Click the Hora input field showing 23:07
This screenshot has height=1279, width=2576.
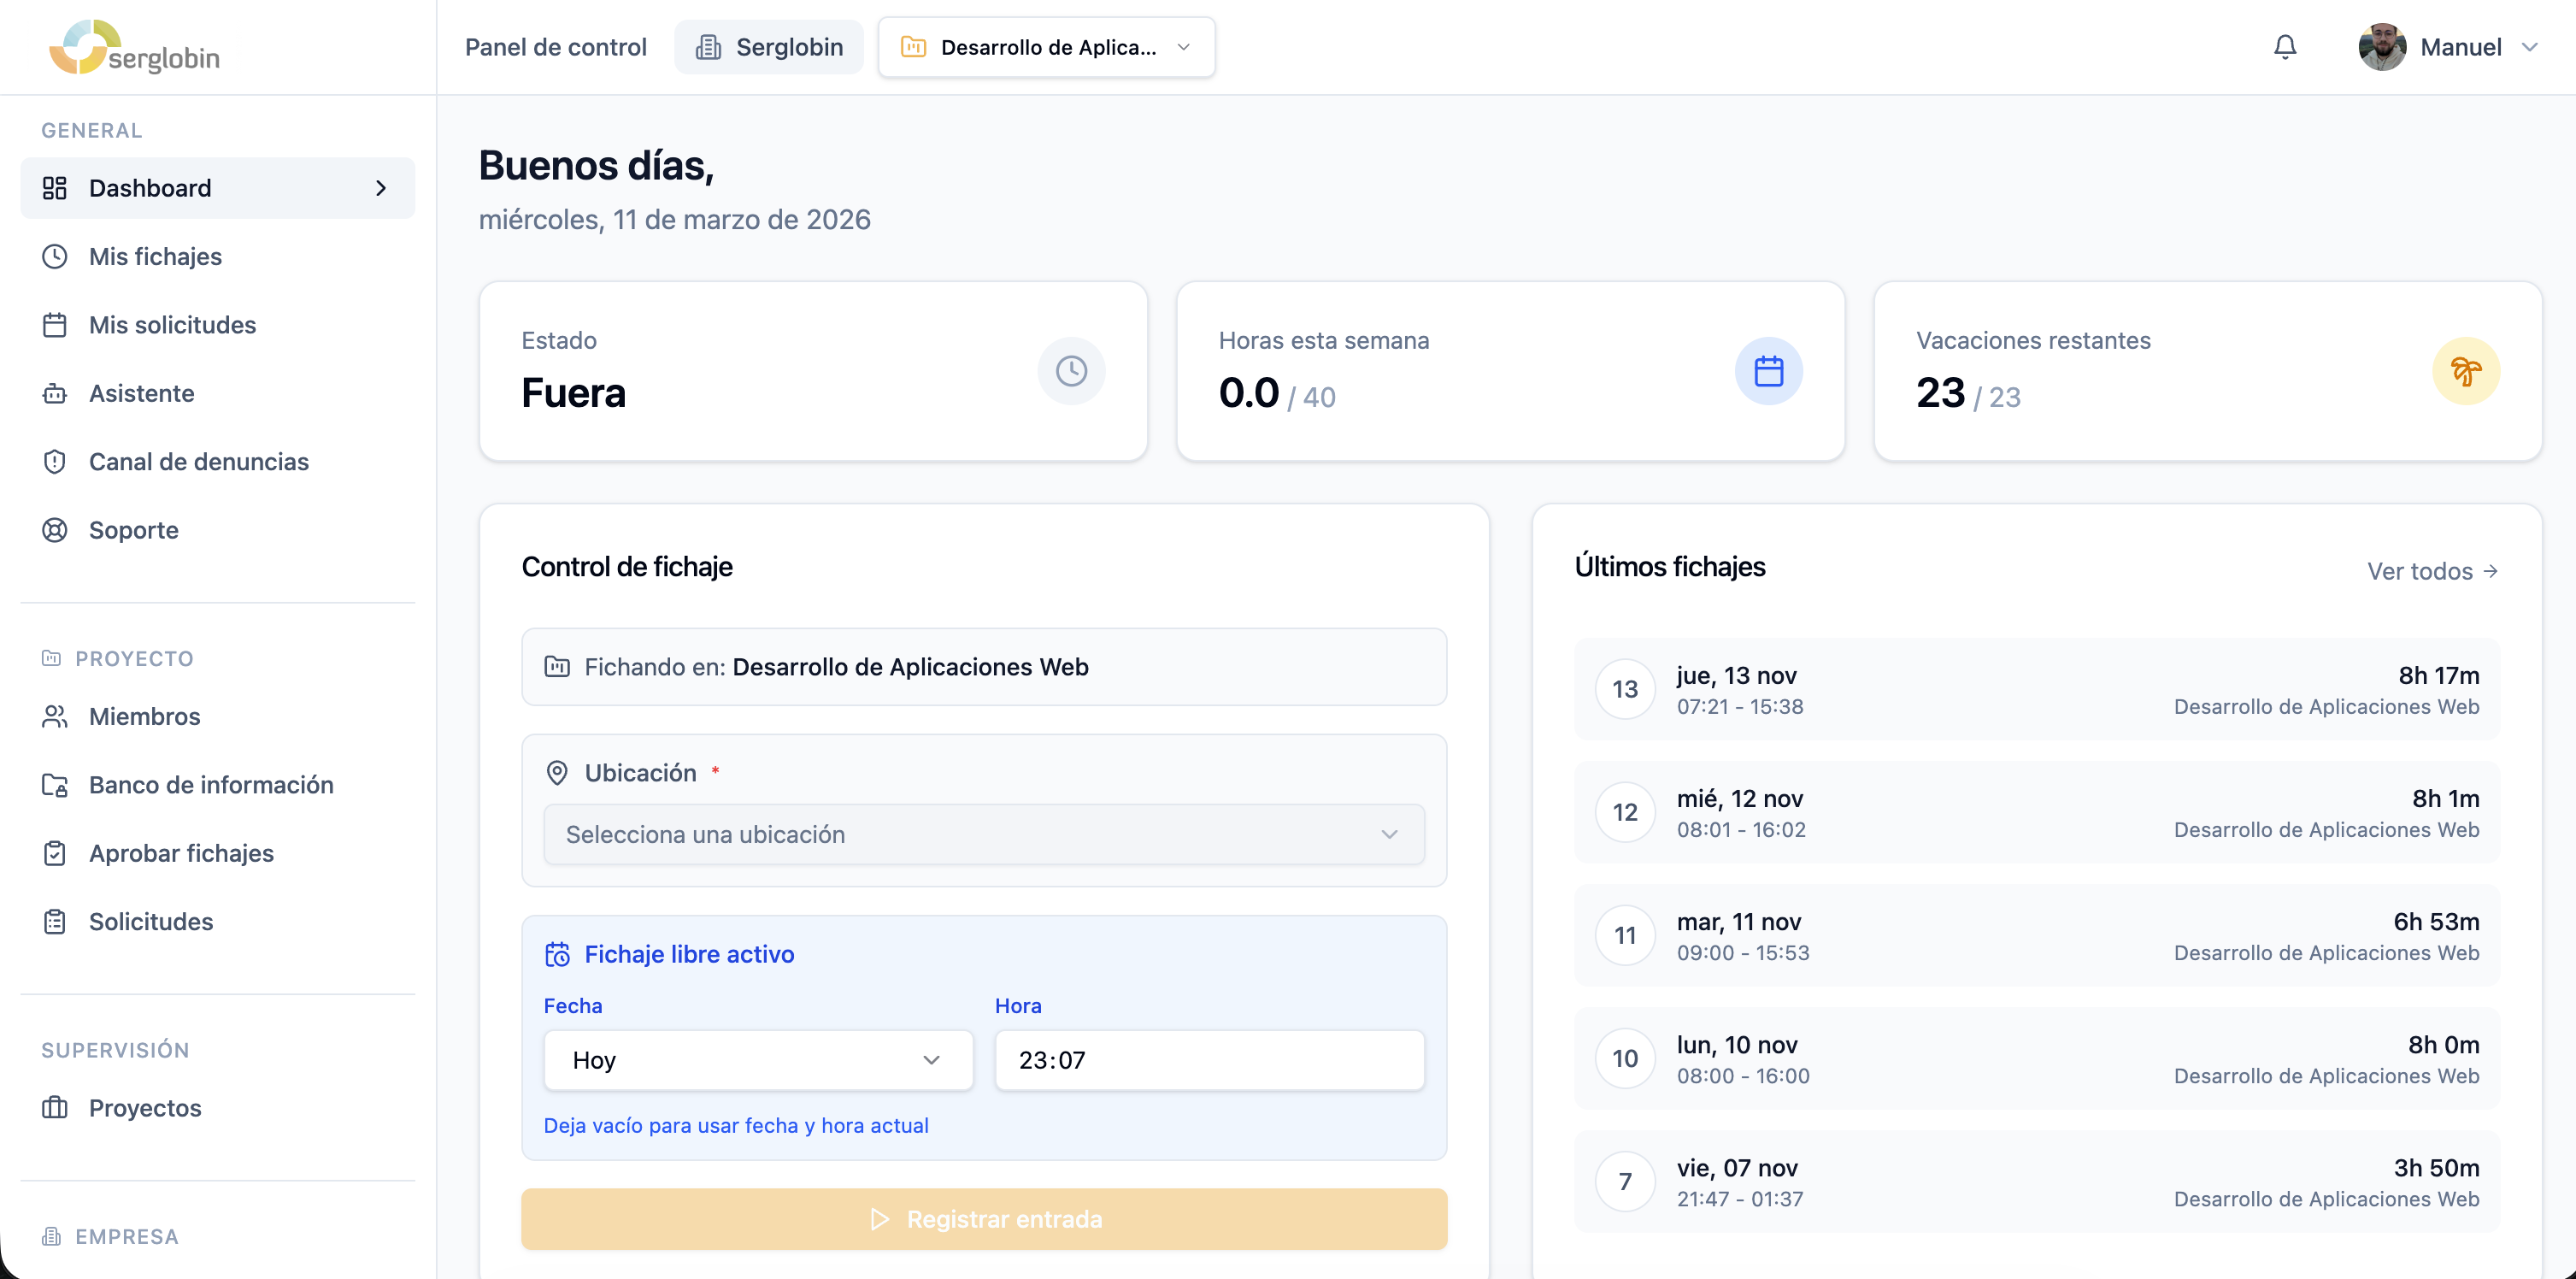tap(1209, 1060)
